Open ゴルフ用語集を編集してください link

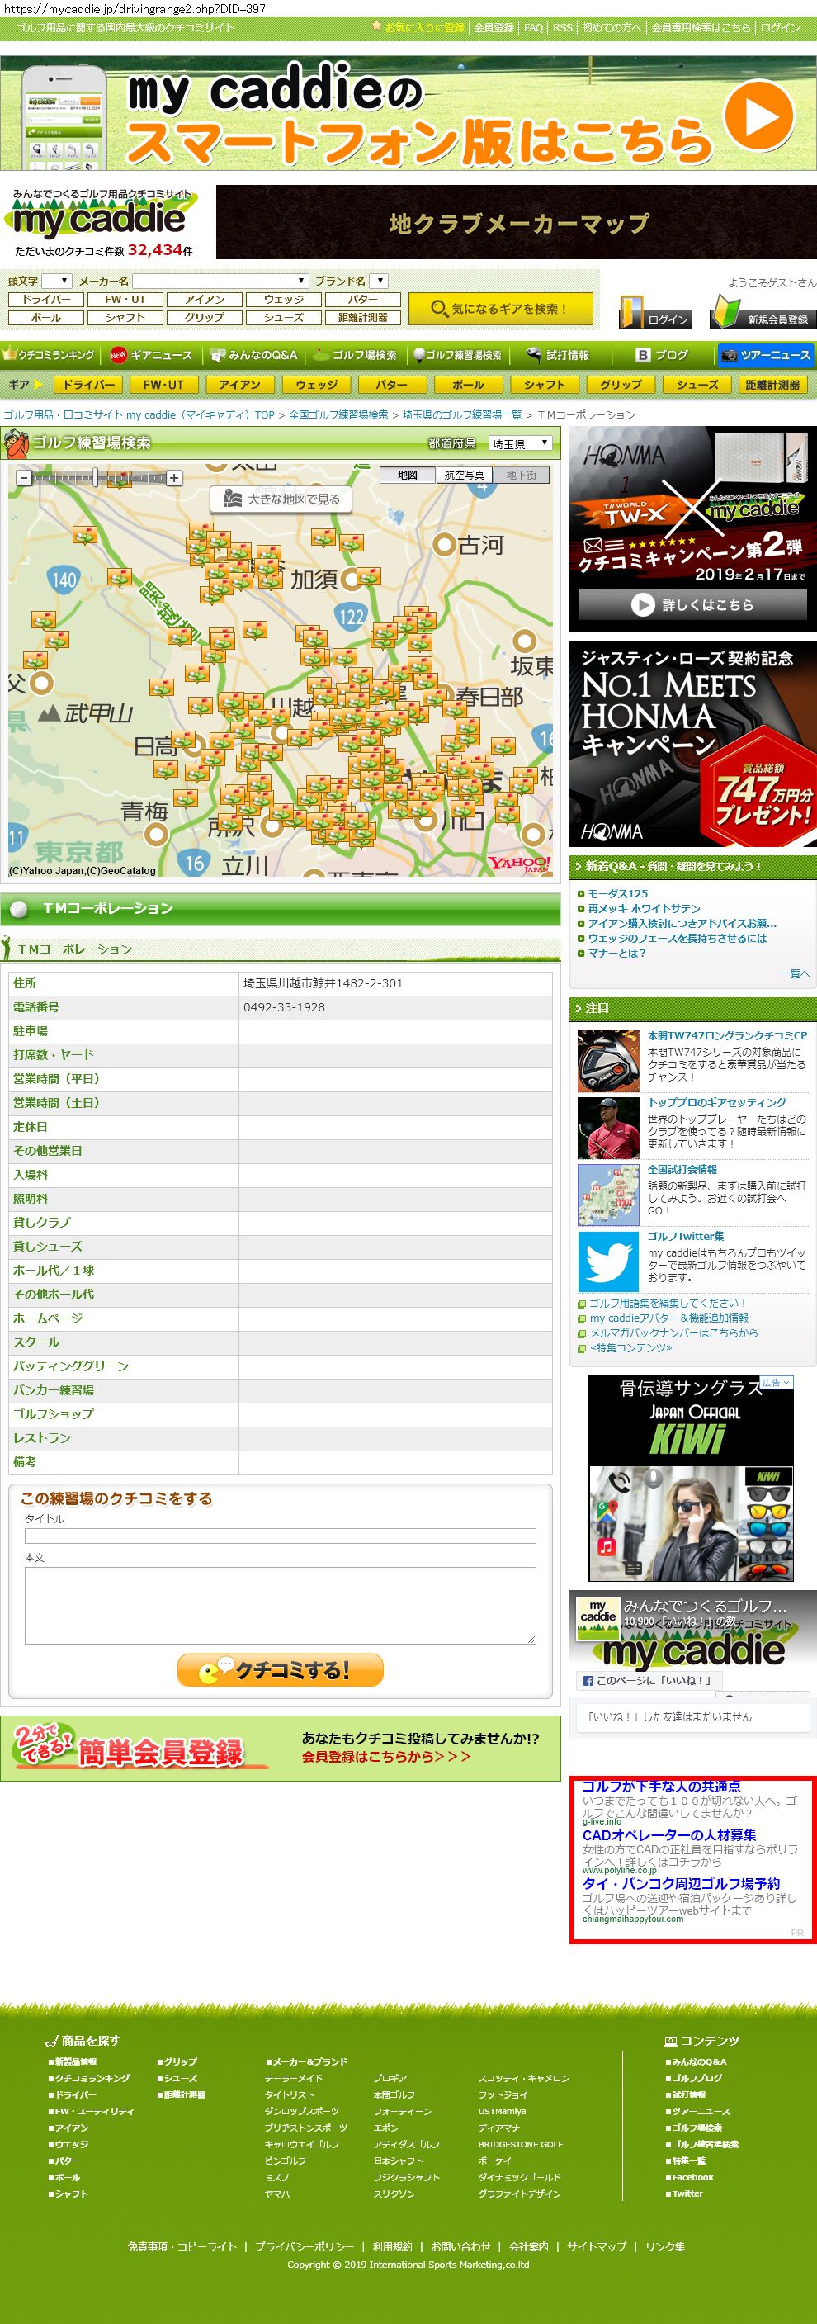tap(668, 1303)
